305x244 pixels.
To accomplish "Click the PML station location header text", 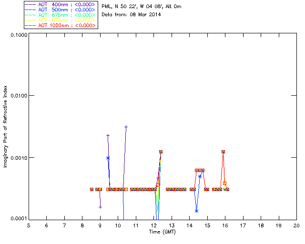I will pos(142,6).
